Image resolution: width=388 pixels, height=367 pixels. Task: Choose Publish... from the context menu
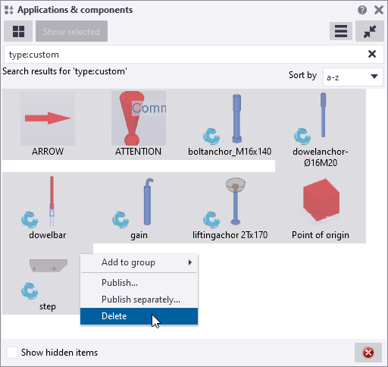(139, 283)
